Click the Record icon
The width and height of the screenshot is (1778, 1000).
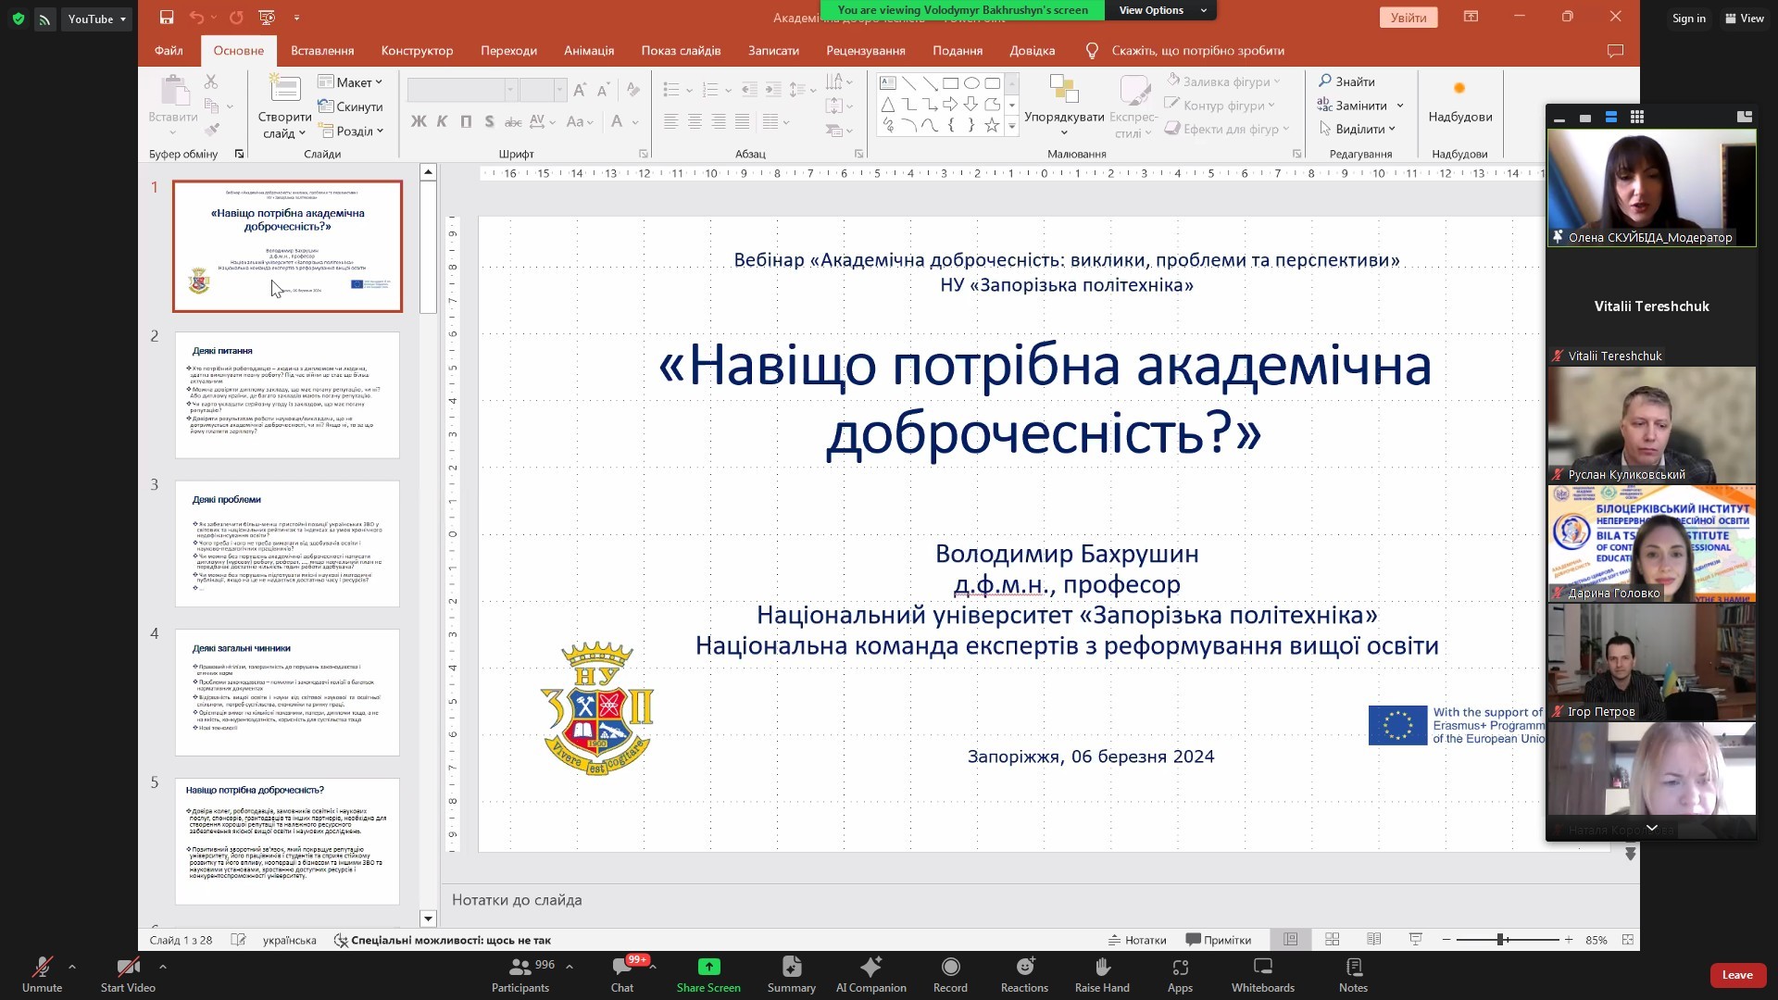click(x=950, y=968)
